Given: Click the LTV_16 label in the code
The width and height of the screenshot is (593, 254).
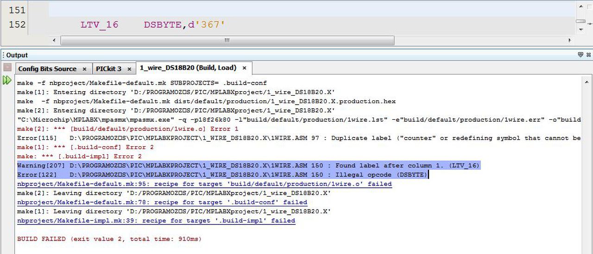Looking at the screenshot, I should pos(100,25).
